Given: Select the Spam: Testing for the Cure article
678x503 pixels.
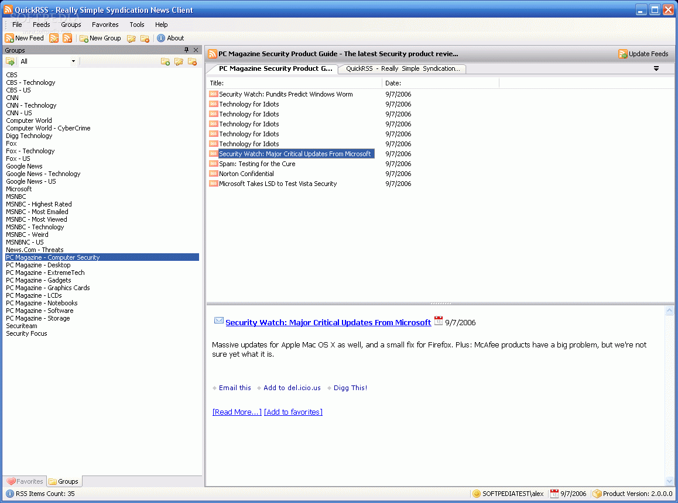Looking at the screenshot, I should [x=257, y=164].
